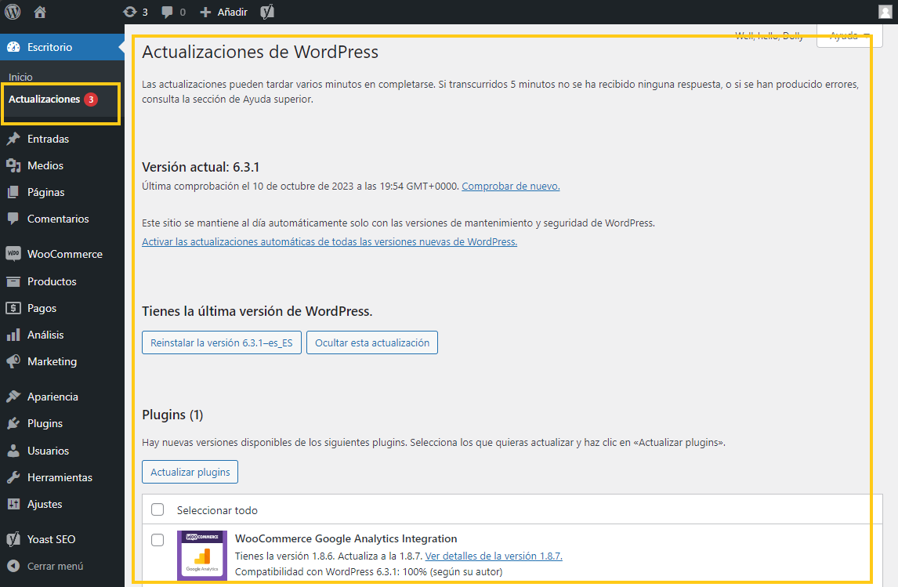Open the Comentarios menu label

tap(58, 219)
